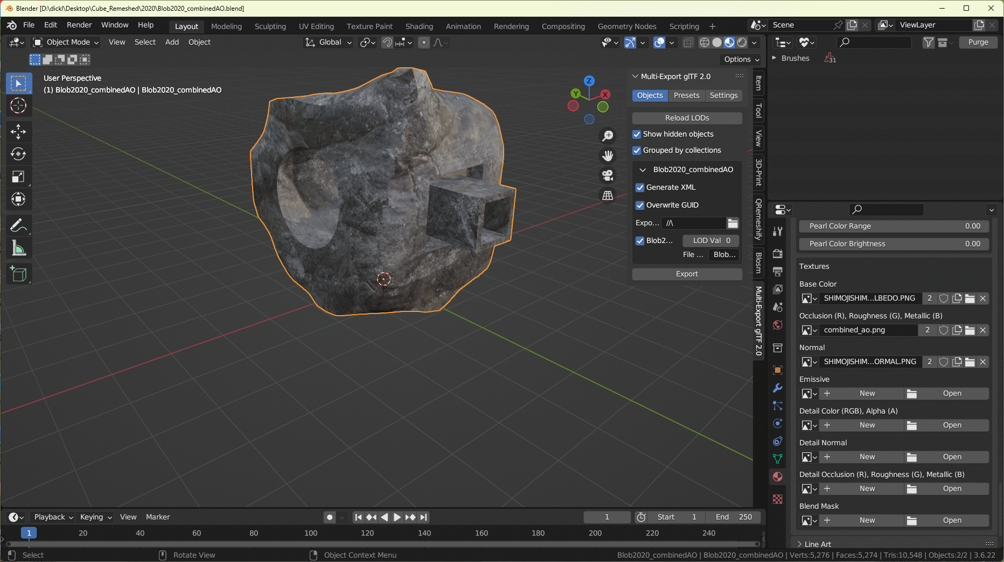Open the Render Properties camera tab
This screenshot has width=1004, height=562.
777,253
